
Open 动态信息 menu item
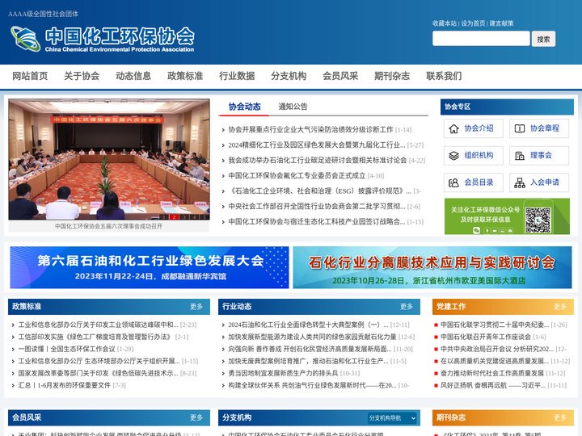(133, 76)
